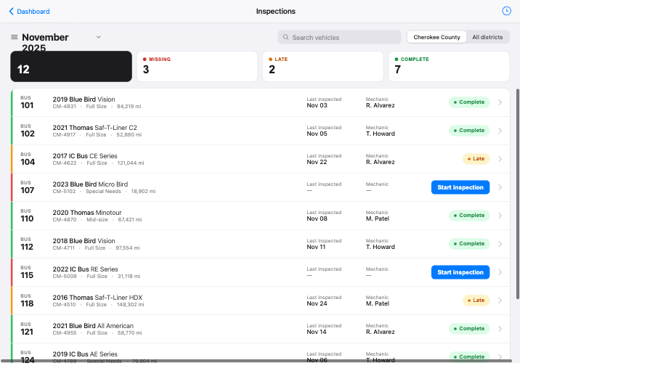Click Late badge for Bus 104
Viewport: 671px width, 392px height.
(x=476, y=159)
